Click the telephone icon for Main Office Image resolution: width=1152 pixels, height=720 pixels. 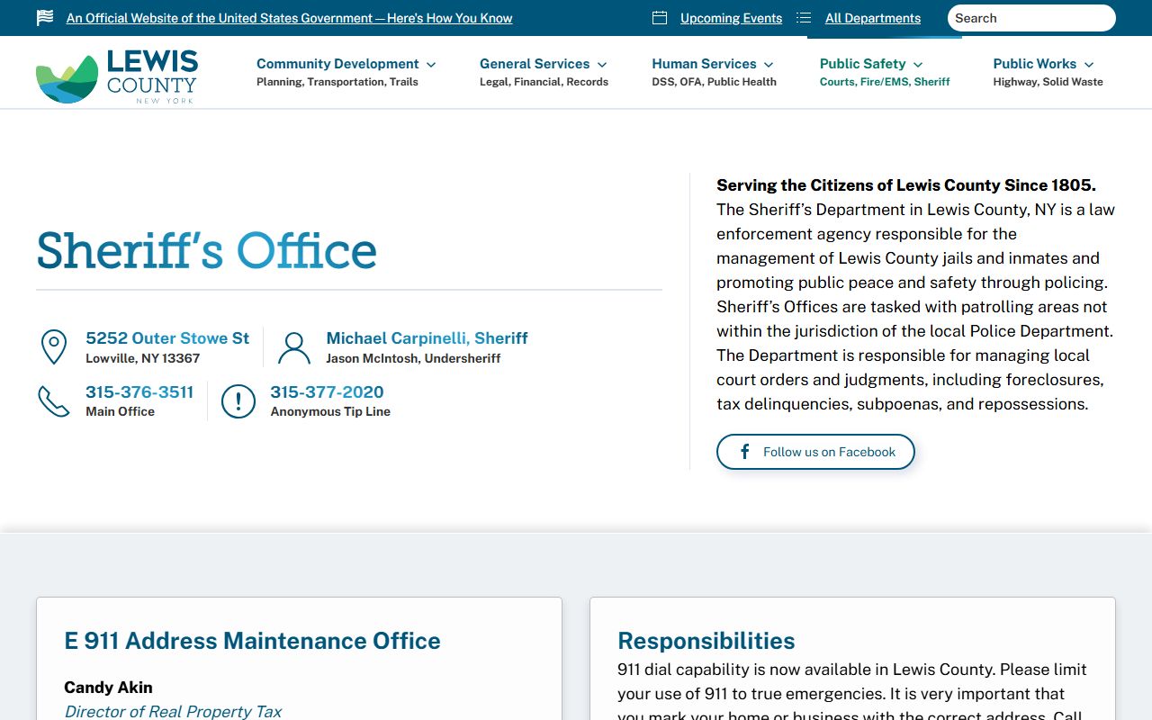tap(54, 401)
